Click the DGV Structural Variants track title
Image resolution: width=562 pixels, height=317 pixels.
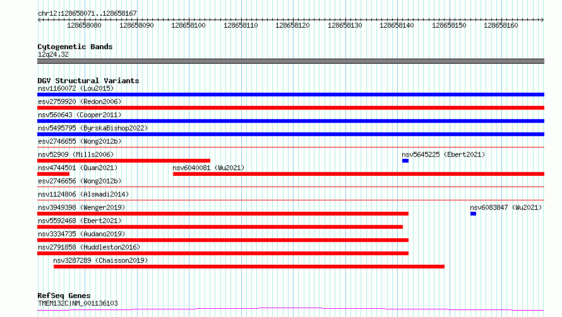pos(88,81)
